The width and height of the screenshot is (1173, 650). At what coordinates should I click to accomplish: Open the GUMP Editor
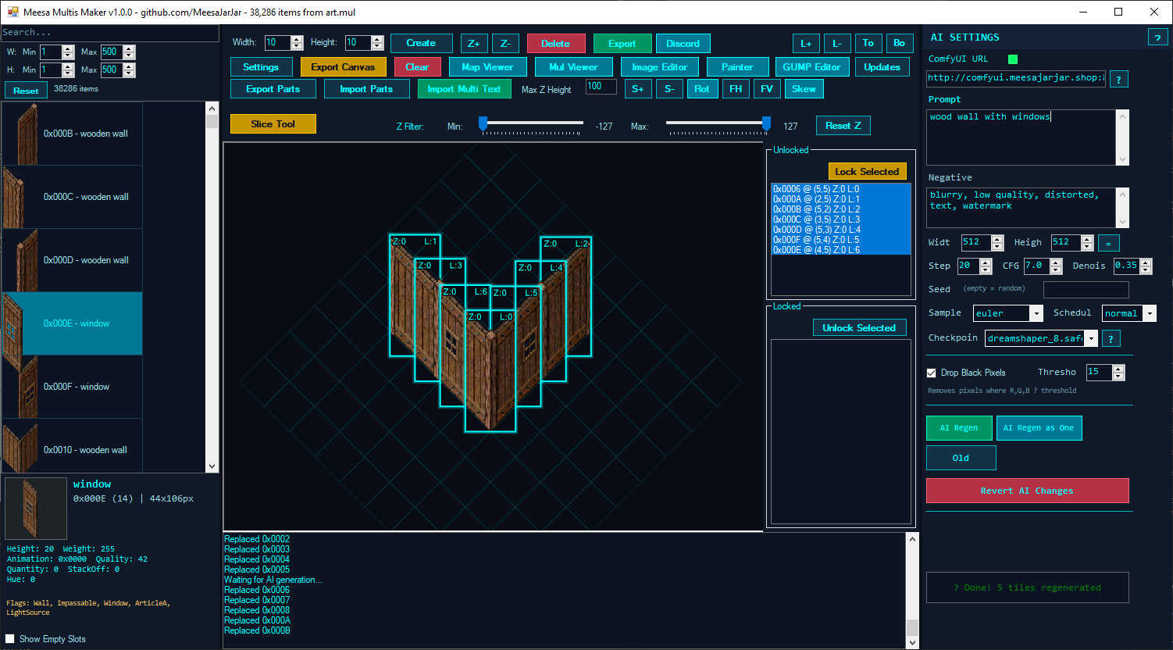pos(811,67)
